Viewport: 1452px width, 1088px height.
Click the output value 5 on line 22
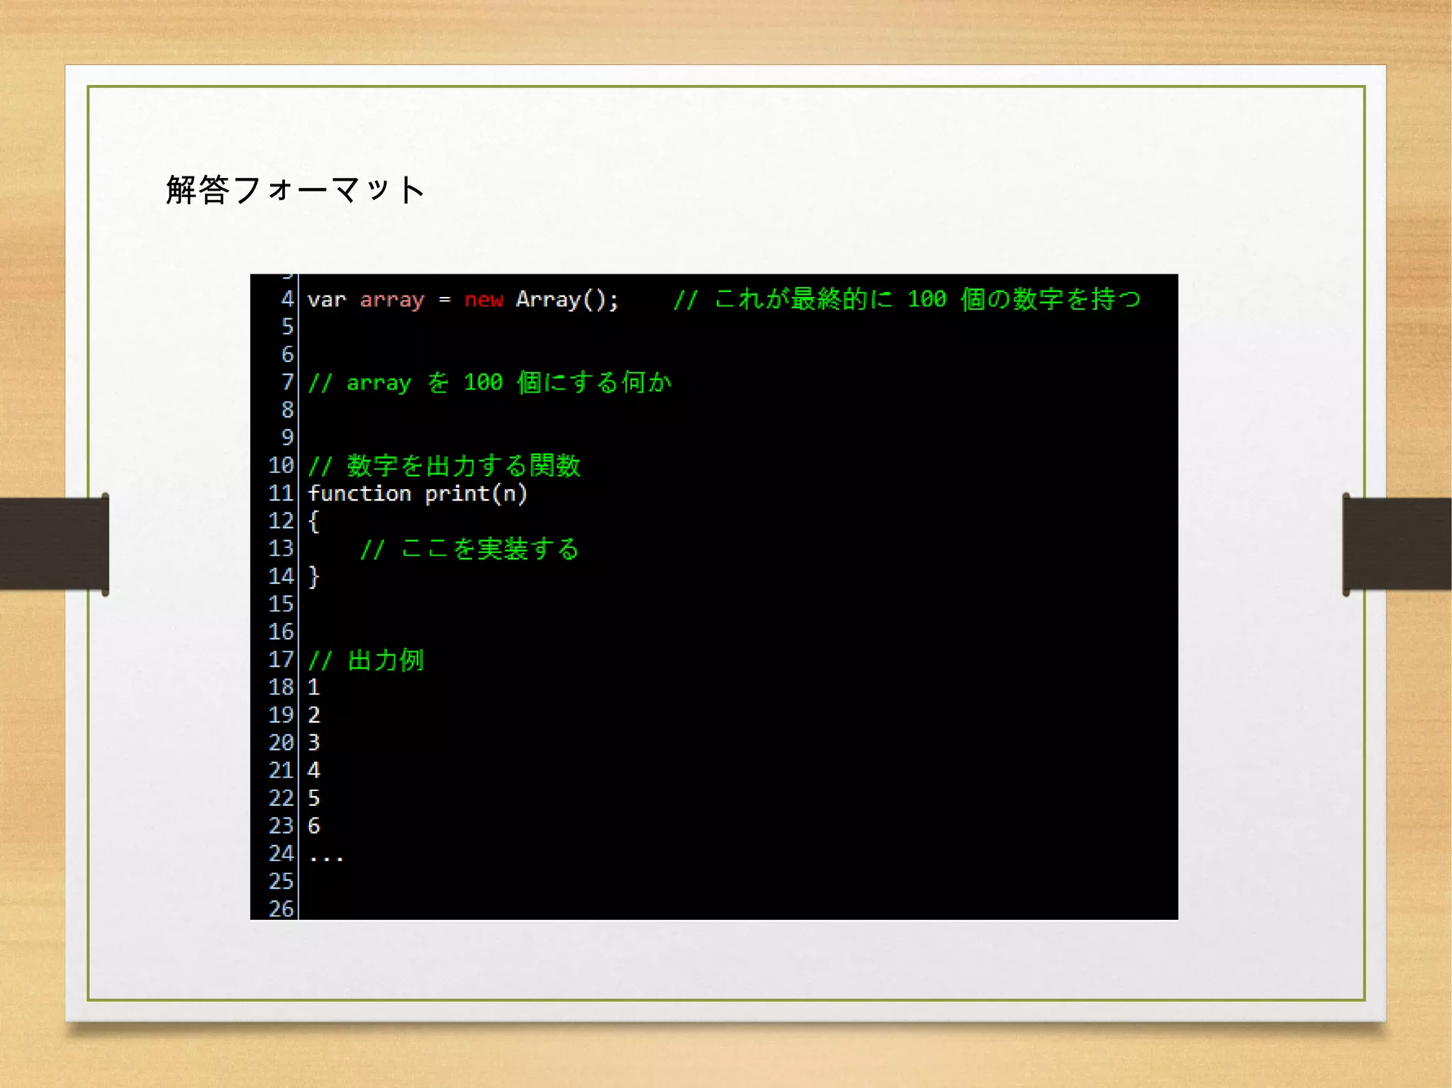[x=314, y=798]
